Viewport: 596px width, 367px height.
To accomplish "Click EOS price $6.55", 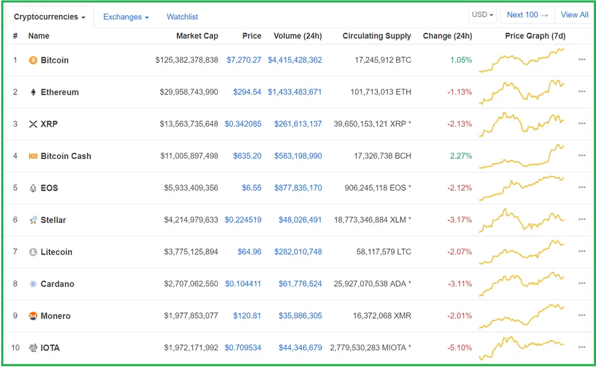I will coord(251,188).
